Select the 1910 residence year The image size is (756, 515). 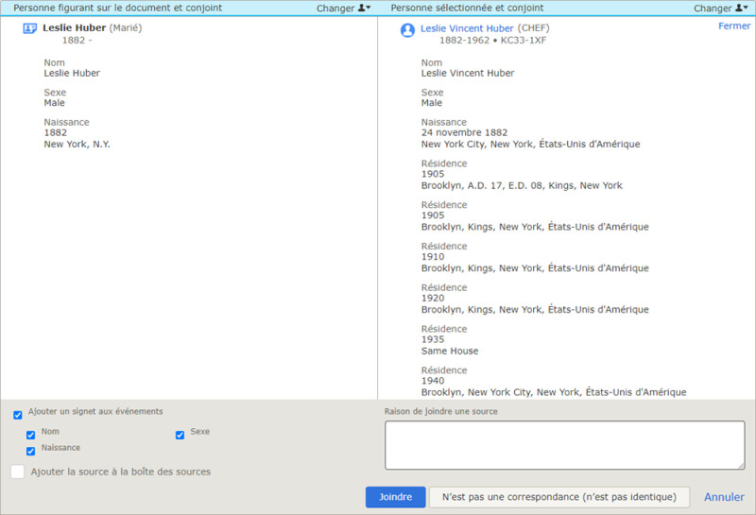point(433,257)
